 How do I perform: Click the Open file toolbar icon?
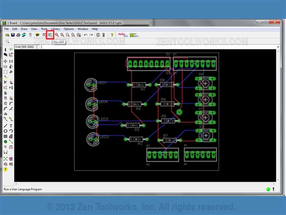(x=7, y=35)
